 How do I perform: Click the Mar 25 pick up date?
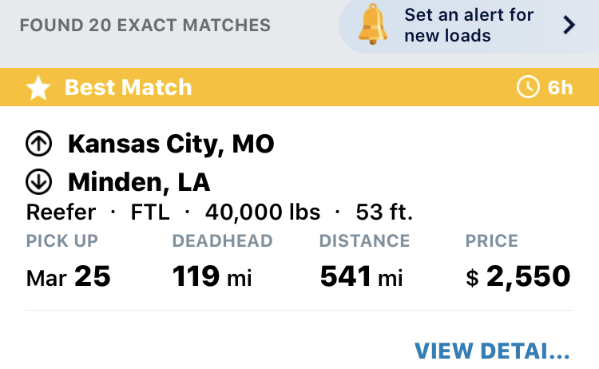click(x=69, y=276)
